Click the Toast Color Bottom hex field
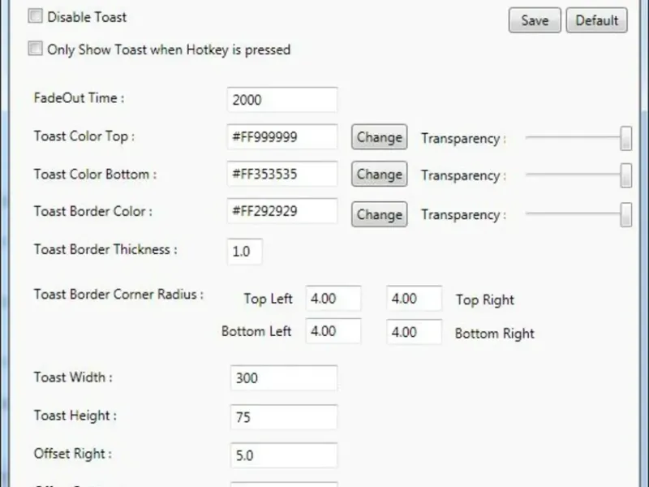 pos(282,174)
